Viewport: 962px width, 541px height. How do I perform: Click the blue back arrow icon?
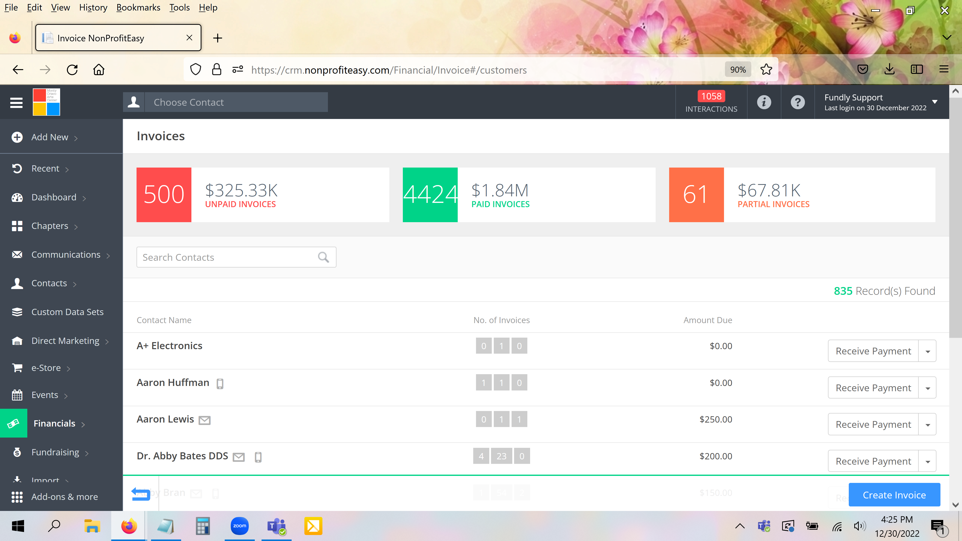click(140, 494)
